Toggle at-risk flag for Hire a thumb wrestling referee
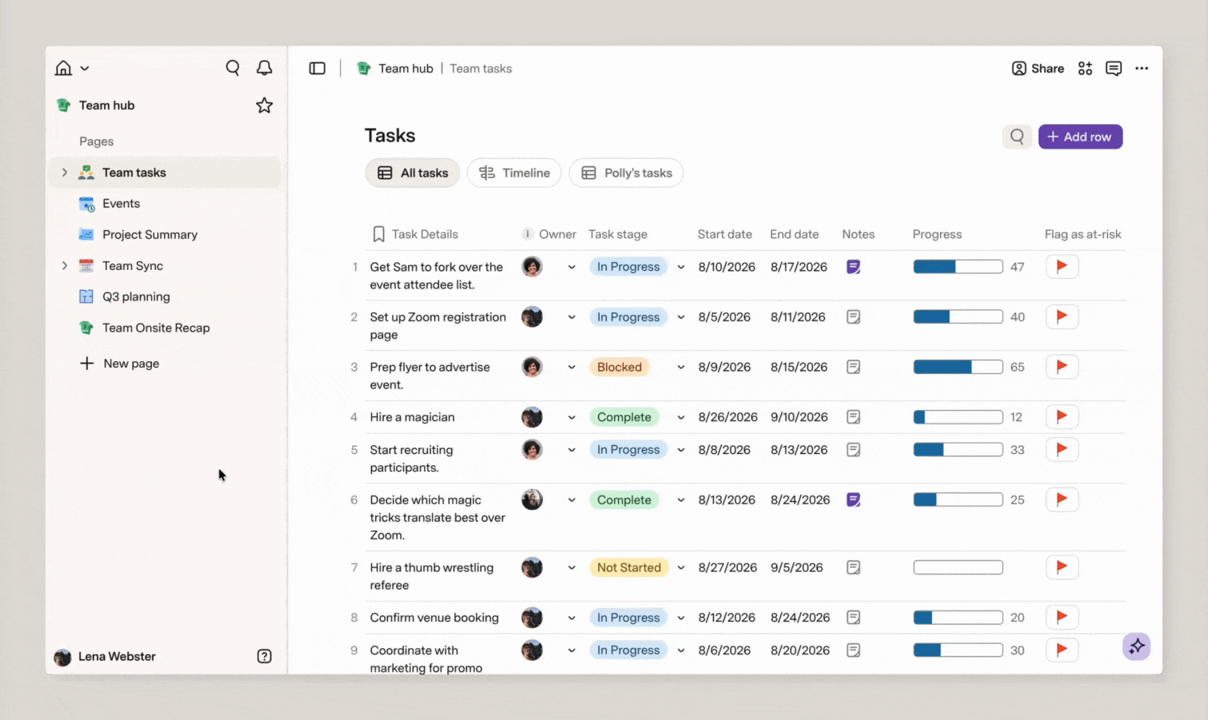Screen dimensions: 1208x720 pyautogui.click(x=1062, y=567)
